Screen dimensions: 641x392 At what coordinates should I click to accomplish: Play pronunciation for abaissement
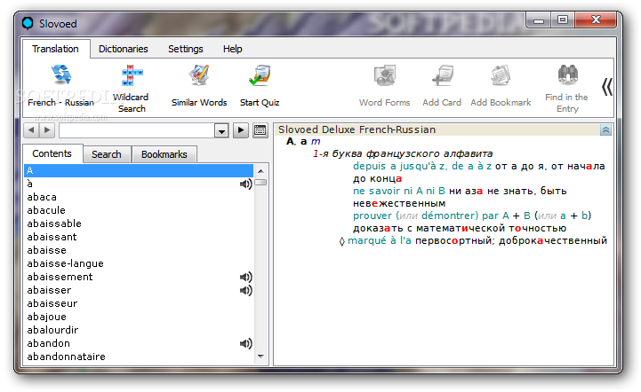(245, 277)
